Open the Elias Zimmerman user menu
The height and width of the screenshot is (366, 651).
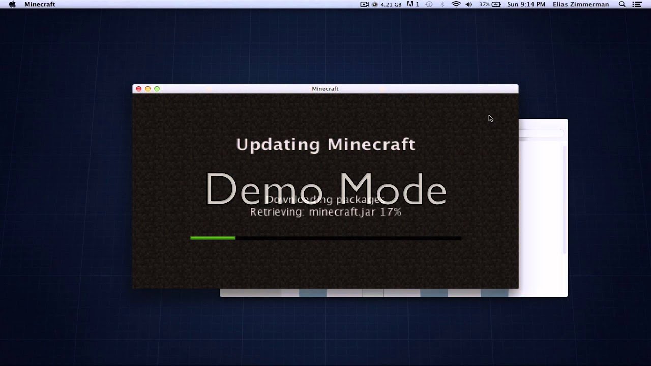(581, 4)
